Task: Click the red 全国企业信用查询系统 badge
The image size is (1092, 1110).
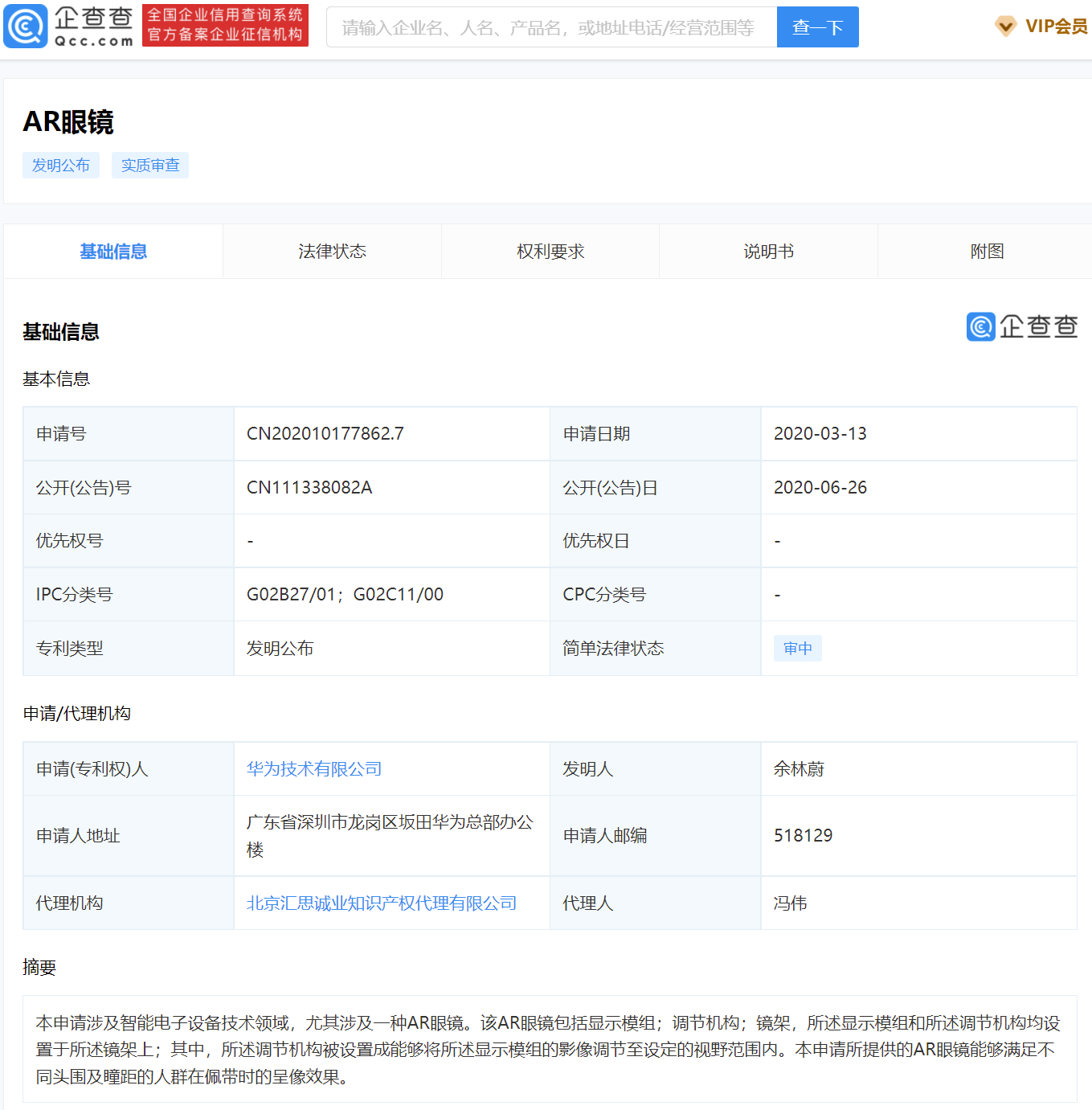Action: (x=225, y=26)
